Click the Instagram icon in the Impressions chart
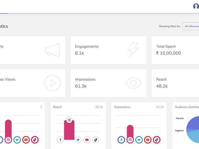Screen dimensions: 199x149 [130, 140]
